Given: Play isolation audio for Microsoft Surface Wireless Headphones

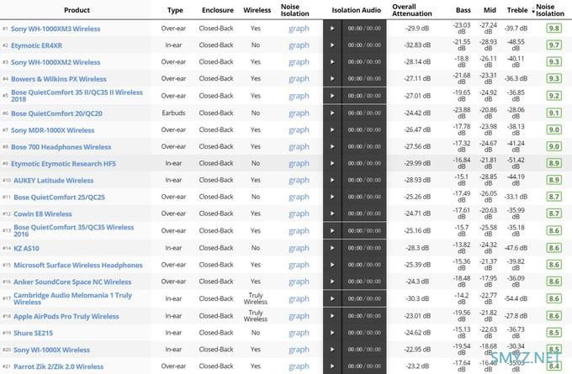Looking at the screenshot, I should click(332, 265).
